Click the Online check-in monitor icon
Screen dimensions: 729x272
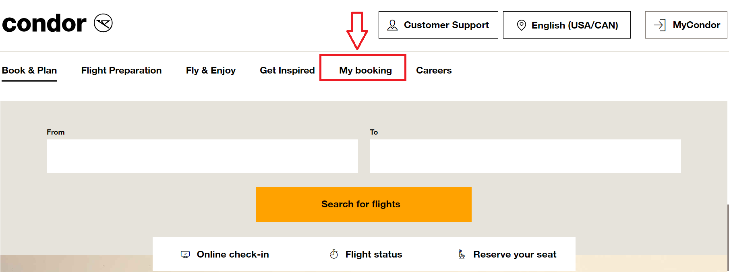tap(185, 254)
